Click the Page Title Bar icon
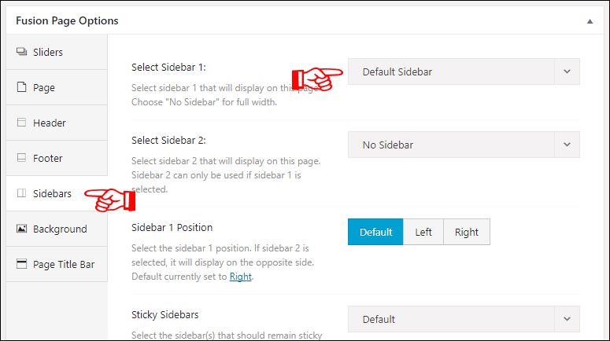 pos(22,264)
